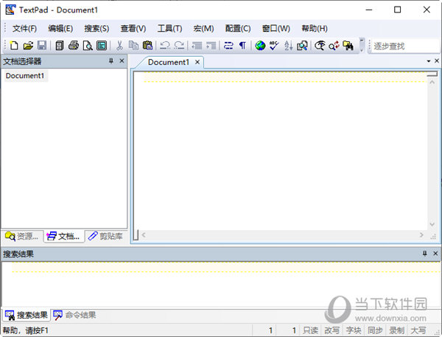Open the 编辑(E) menu
The width and height of the screenshot is (442, 337).
pyautogui.click(x=60, y=28)
